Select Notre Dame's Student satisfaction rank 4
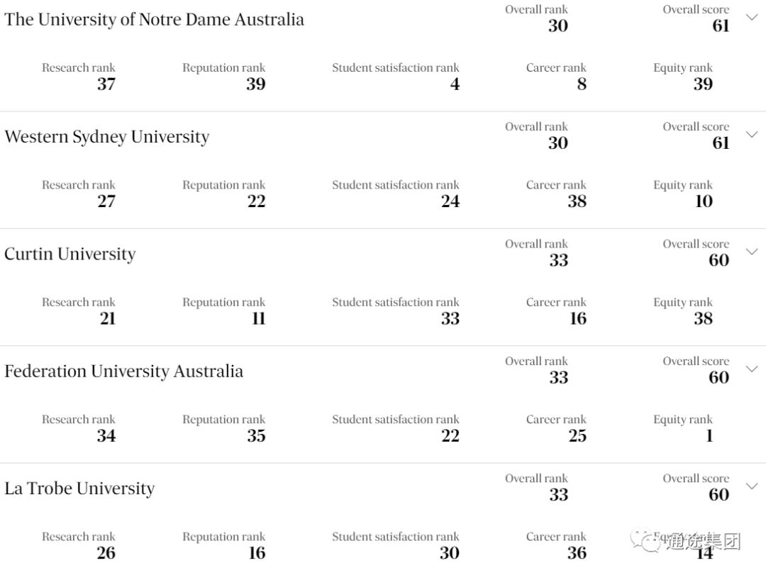The image size is (766, 575). (x=455, y=84)
